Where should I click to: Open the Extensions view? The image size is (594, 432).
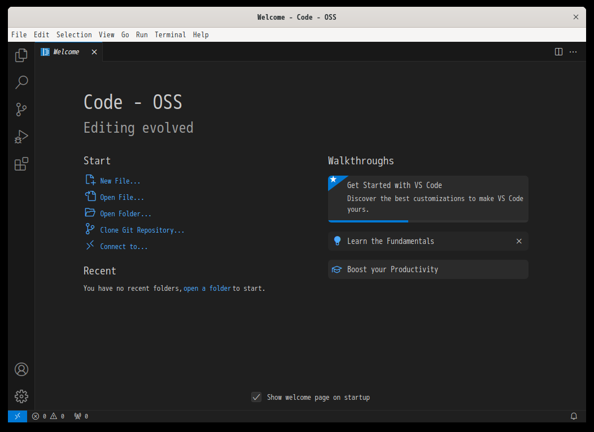21,164
